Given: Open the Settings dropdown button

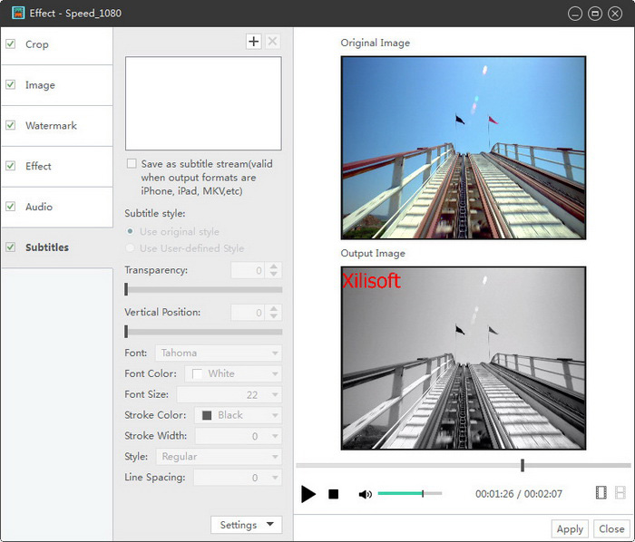Looking at the screenshot, I should (246, 525).
